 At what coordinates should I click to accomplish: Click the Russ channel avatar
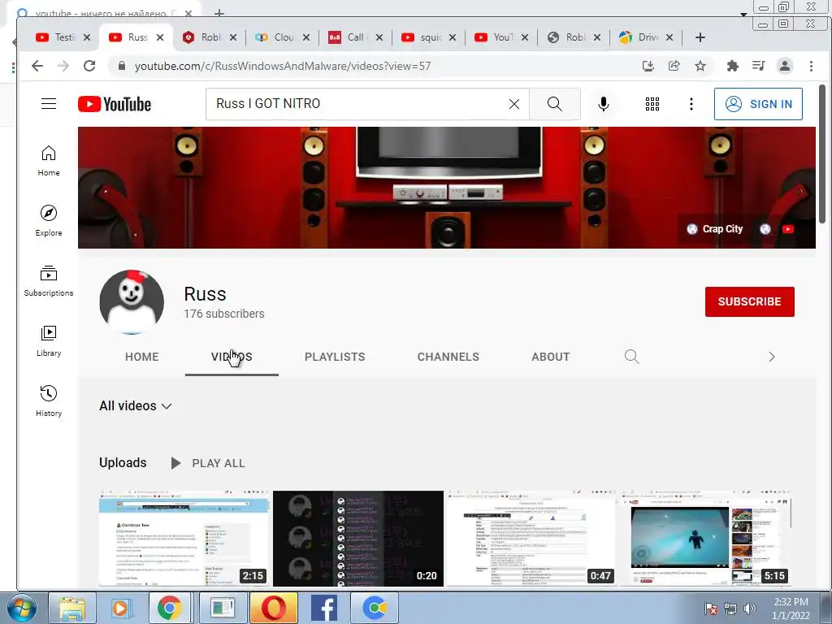click(x=132, y=302)
